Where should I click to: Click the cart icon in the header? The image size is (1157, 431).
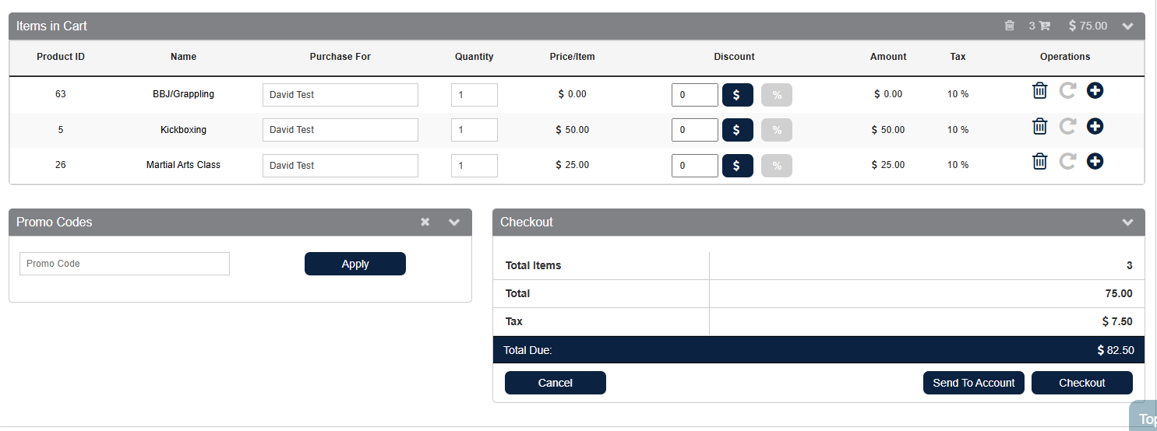point(1045,26)
